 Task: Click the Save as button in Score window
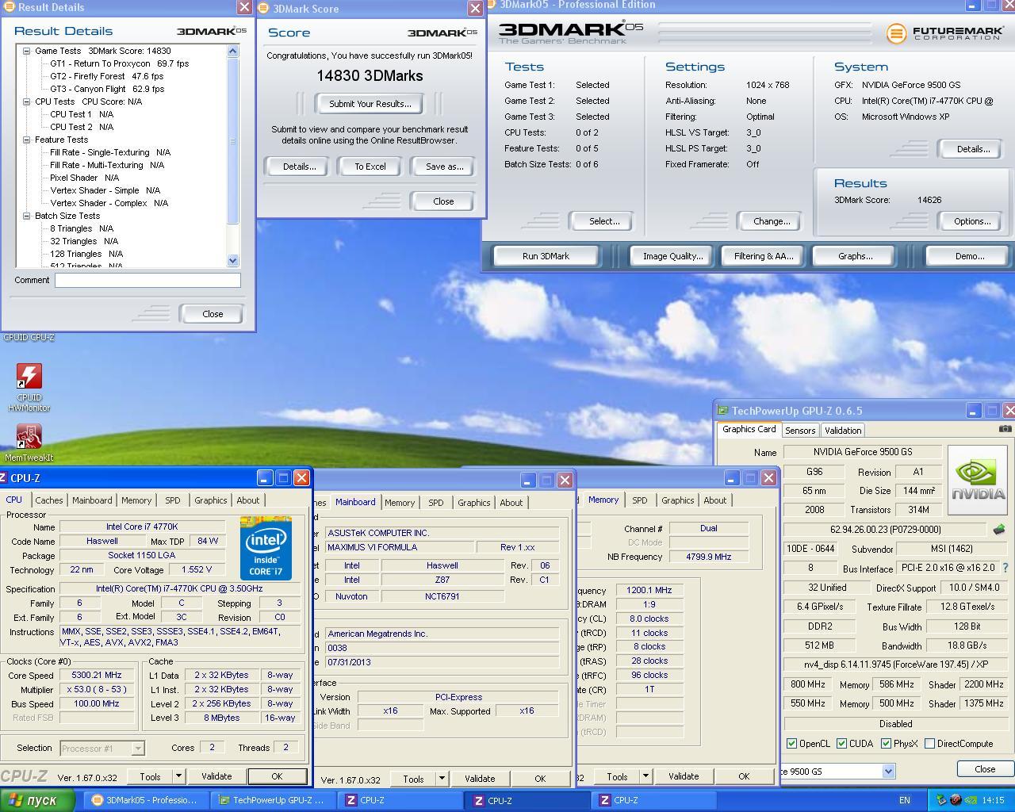tap(444, 167)
